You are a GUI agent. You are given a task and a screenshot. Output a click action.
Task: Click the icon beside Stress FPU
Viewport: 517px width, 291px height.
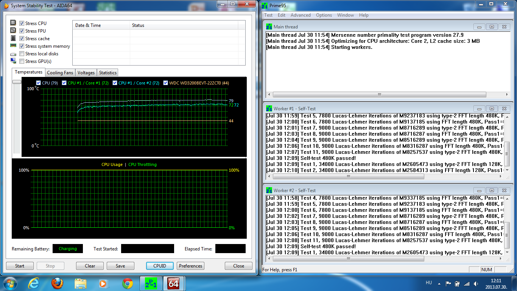pos(13,31)
